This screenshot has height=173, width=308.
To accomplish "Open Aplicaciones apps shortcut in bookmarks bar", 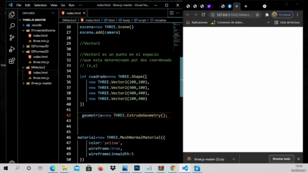I will click(197, 23).
